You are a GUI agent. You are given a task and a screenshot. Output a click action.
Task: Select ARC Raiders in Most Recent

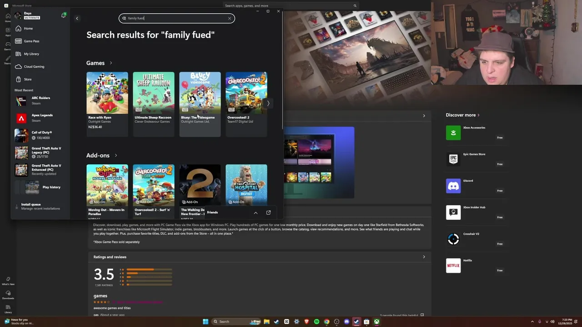pos(40,100)
